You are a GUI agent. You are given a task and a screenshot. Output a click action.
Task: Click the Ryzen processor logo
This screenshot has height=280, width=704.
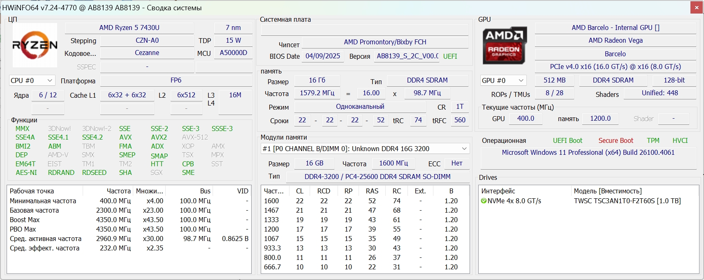[35, 45]
